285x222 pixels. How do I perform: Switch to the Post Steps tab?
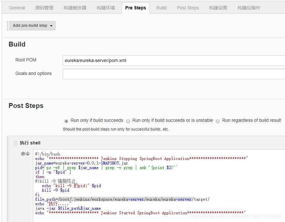point(188,8)
